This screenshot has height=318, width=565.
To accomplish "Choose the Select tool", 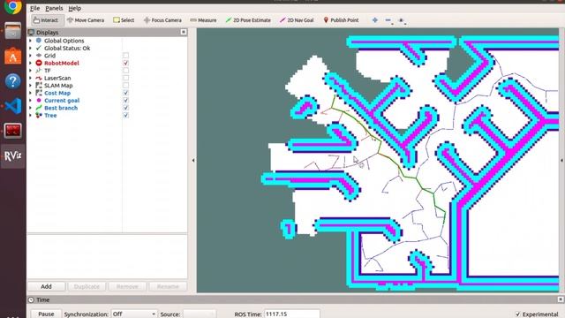I will [124, 20].
